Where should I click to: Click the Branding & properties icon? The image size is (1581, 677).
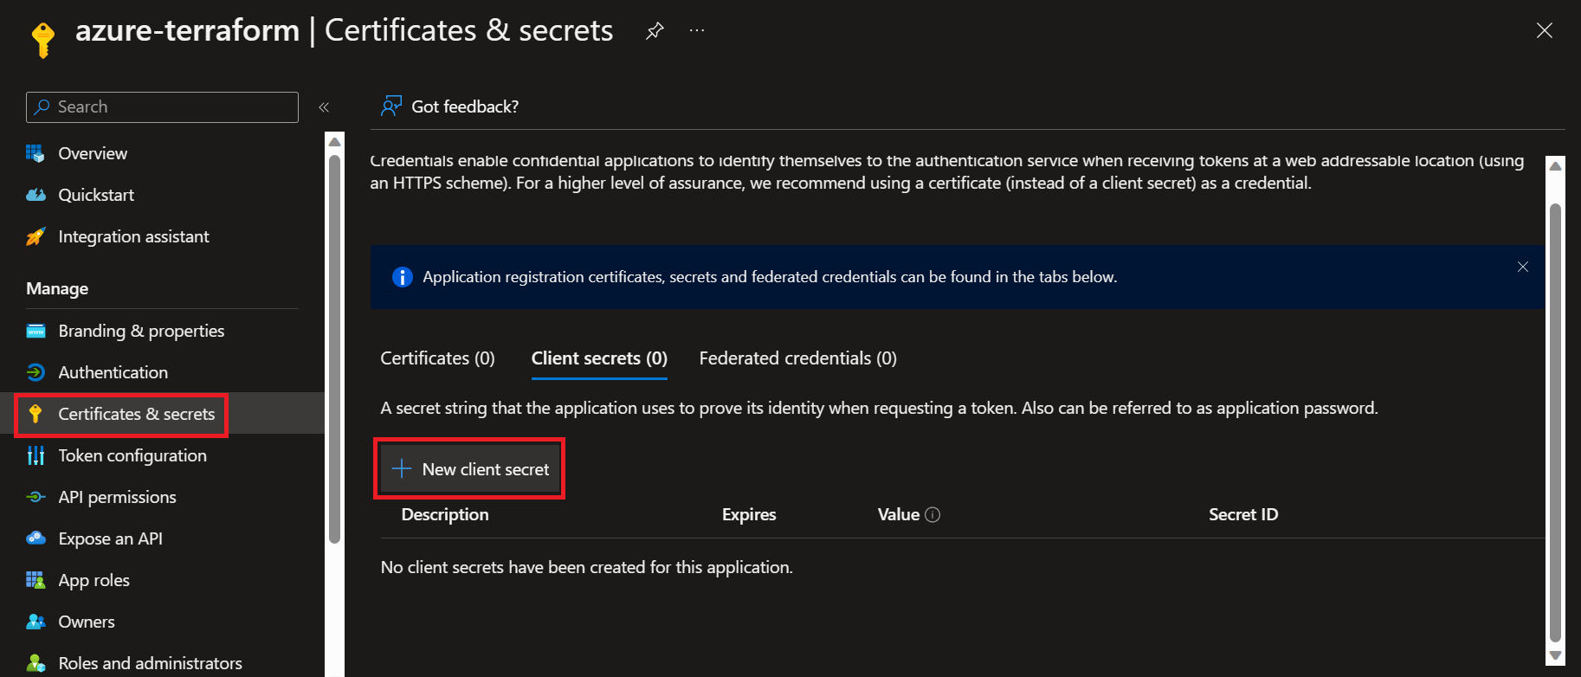pyautogui.click(x=35, y=331)
